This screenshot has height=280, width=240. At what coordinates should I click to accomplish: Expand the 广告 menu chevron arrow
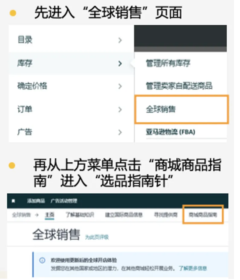coord(120,132)
